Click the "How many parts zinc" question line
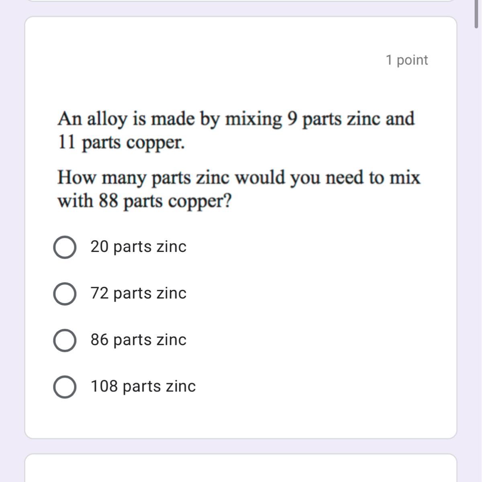The height and width of the screenshot is (482, 482). click(x=239, y=178)
